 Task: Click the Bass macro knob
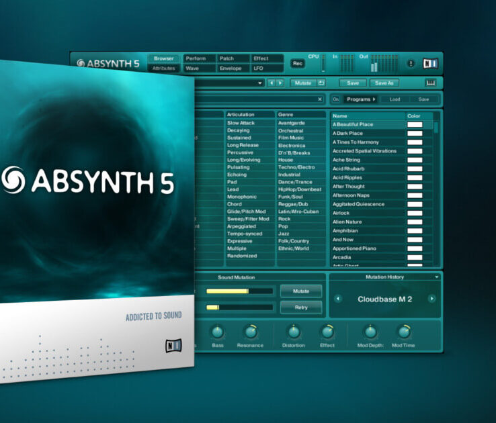tap(217, 332)
